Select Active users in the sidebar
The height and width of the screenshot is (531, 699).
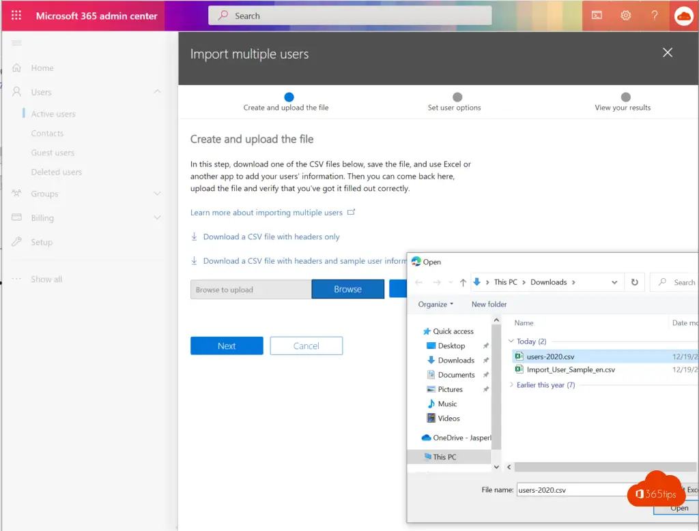(x=53, y=114)
